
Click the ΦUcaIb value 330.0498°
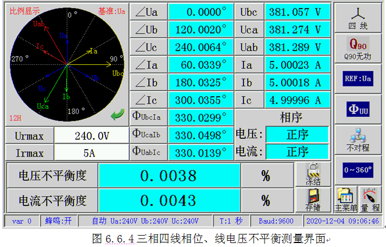(201, 135)
